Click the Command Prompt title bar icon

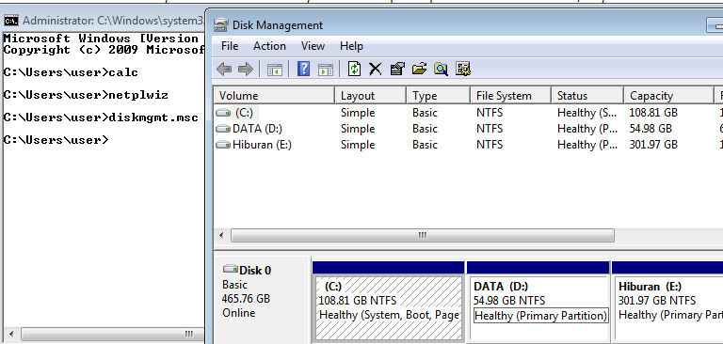[11, 21]
